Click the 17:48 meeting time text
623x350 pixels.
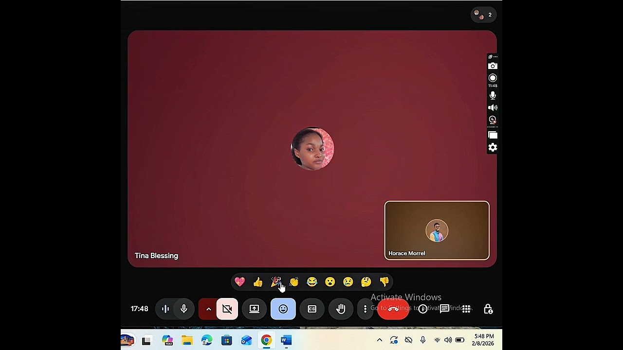139,309
